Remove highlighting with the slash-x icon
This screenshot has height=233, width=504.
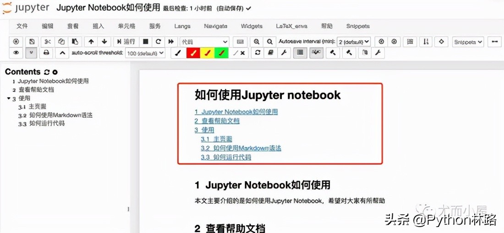click(x=239, y=53)
